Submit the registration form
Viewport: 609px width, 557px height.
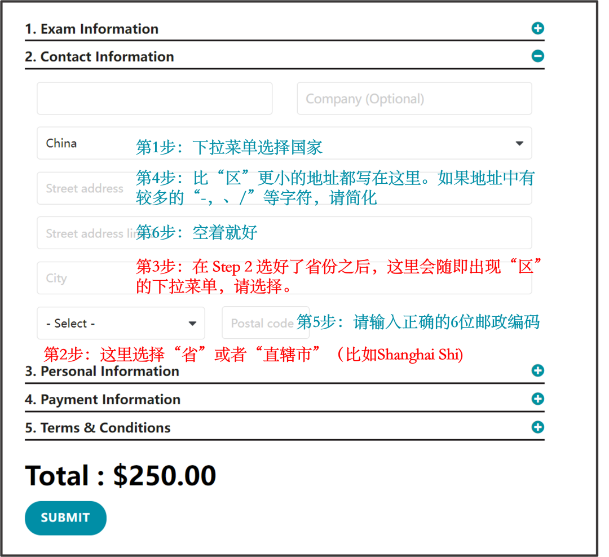coord(65,518)
